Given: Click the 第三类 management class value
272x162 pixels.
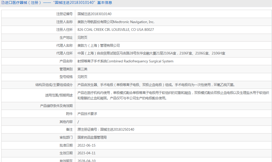Looking at the screenshot, I should (82, 69).
